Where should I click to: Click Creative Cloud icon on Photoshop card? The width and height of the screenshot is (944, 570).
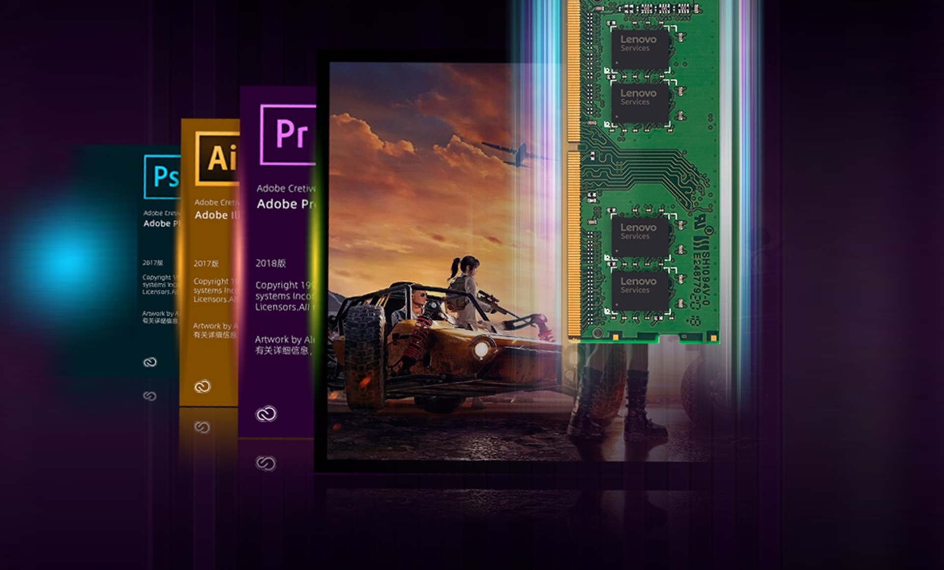tap(150, 362)
